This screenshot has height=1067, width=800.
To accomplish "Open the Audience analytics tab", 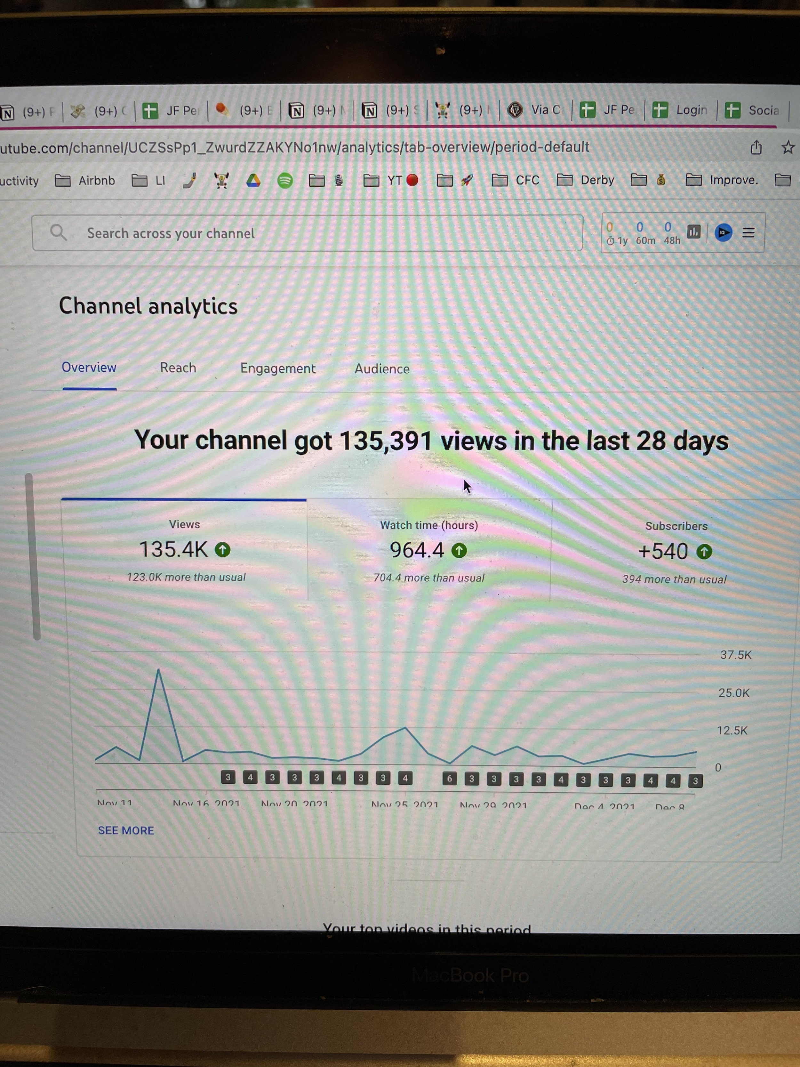I will pos(382,369).
